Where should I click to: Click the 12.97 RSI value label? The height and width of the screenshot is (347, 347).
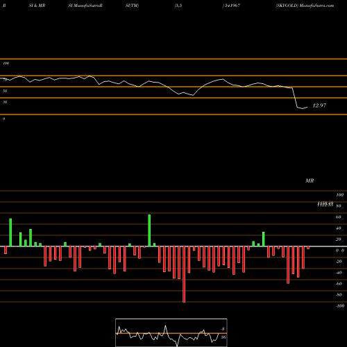(x=319, y=105)
